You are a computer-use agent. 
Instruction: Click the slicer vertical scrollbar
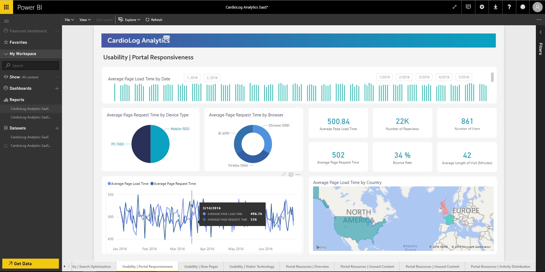pos(492,77)
